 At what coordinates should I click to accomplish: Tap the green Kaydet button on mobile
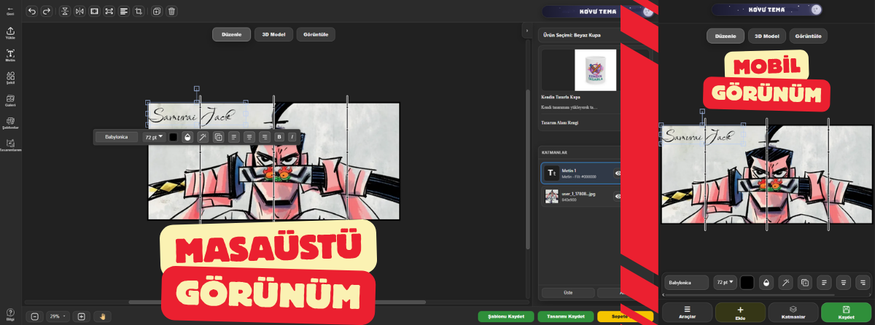coord(846,313)
